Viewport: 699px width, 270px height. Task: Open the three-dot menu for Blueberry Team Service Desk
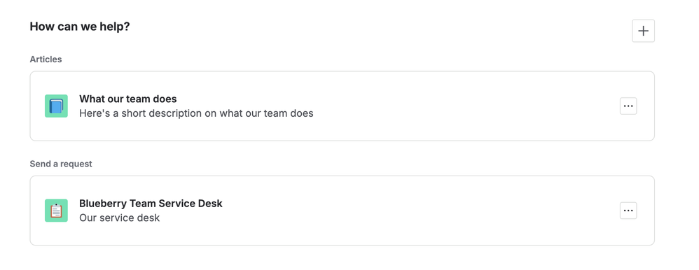(x=628, y=211)
